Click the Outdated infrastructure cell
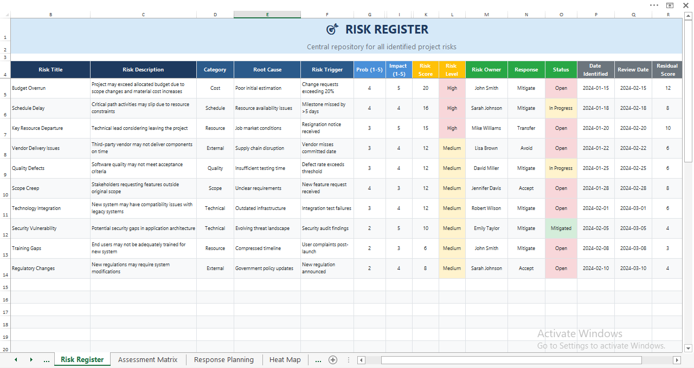The image size is (694, 368). point(267,208)
